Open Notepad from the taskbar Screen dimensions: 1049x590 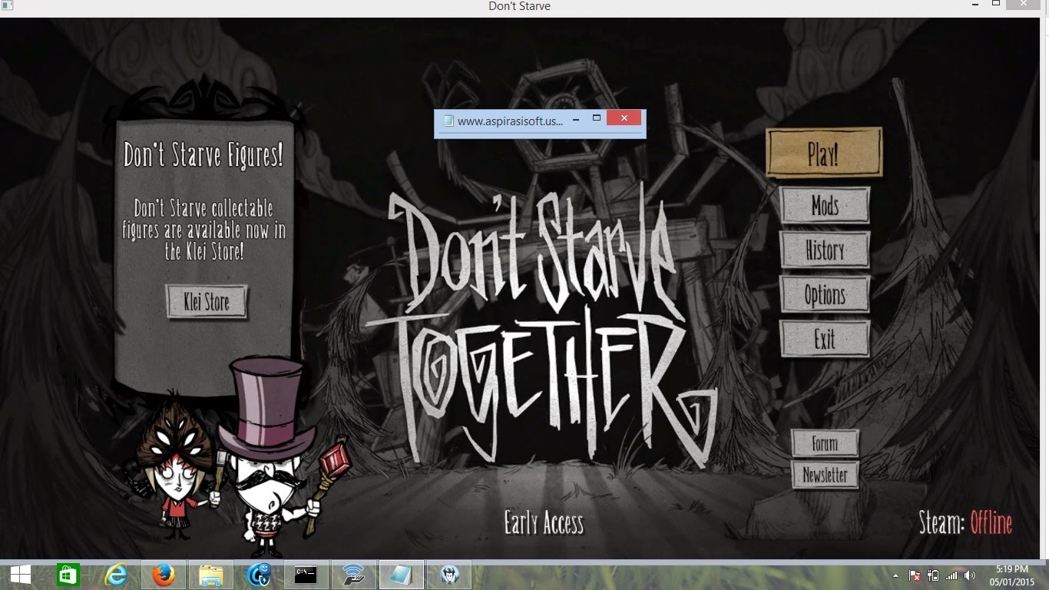click(x=402, y=575)
